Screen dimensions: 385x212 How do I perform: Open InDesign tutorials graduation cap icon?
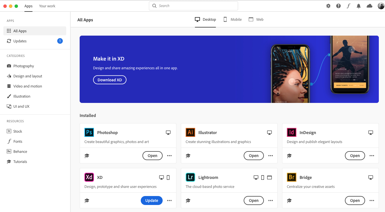point(289,156)
